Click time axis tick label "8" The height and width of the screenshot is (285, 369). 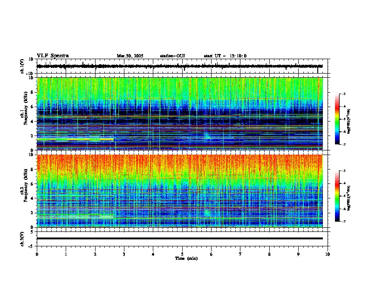[269, 254]
